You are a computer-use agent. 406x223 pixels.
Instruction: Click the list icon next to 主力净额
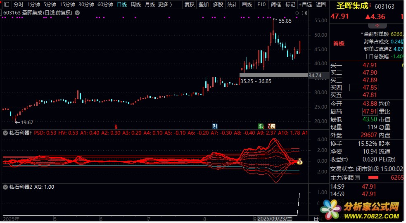click(358, 178)
